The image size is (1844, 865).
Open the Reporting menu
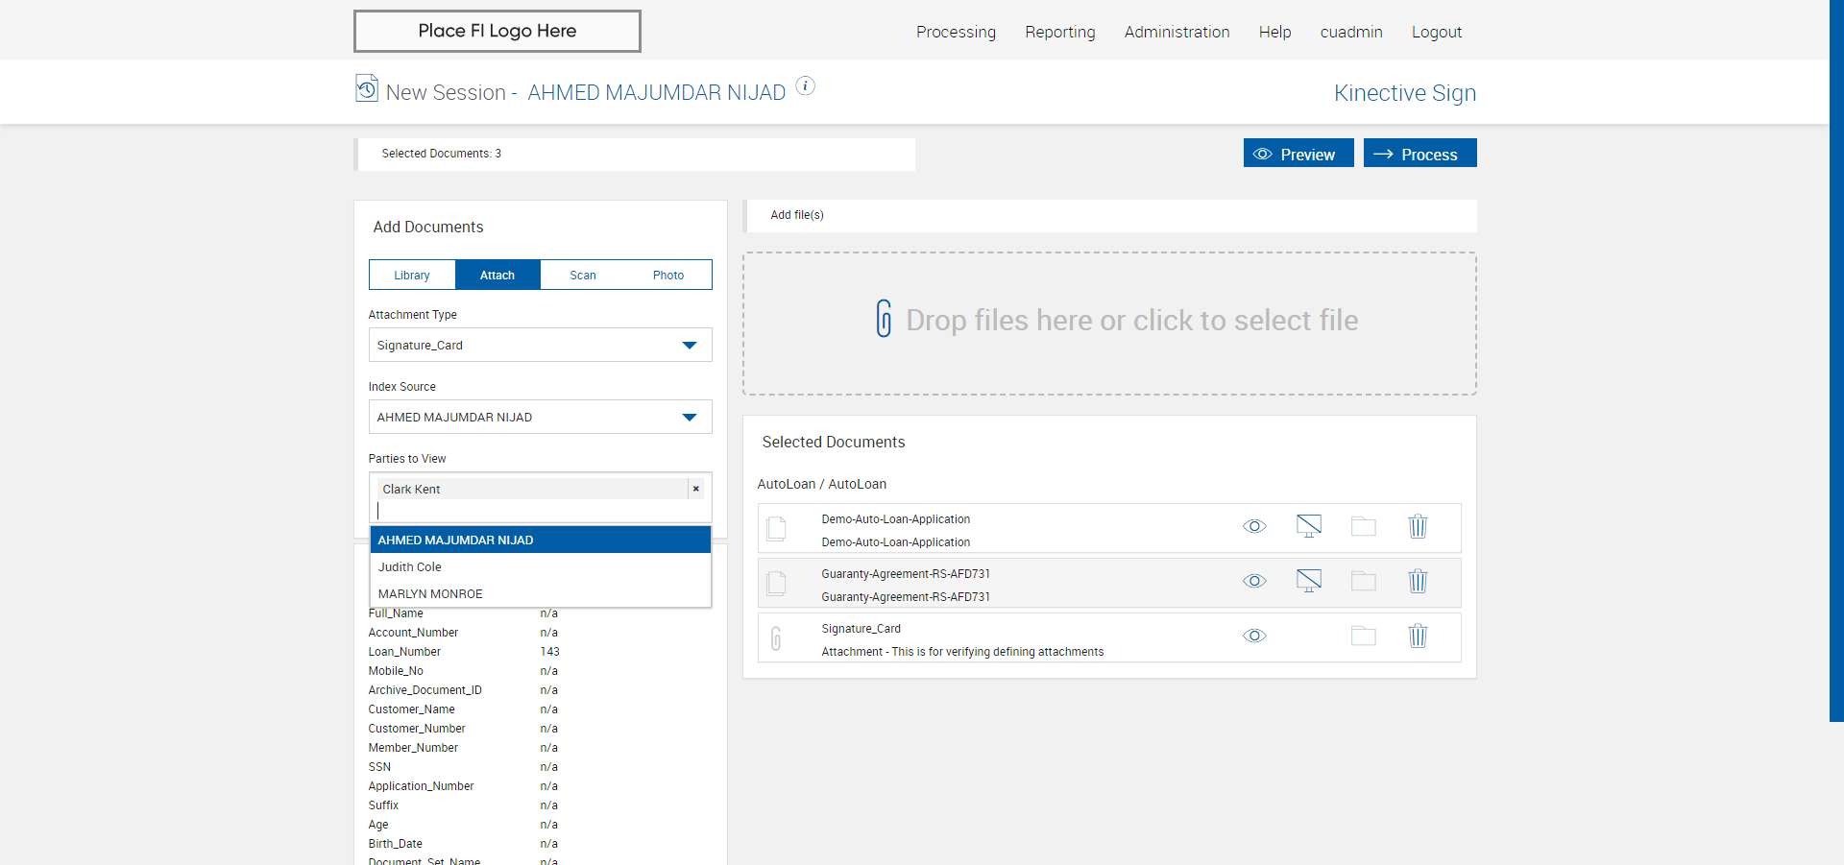point(1059,32)
